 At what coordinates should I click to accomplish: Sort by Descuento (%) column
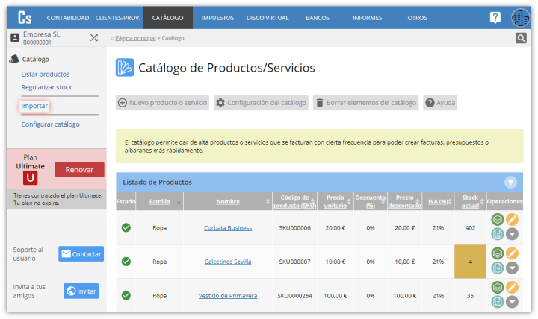point(370,201)
